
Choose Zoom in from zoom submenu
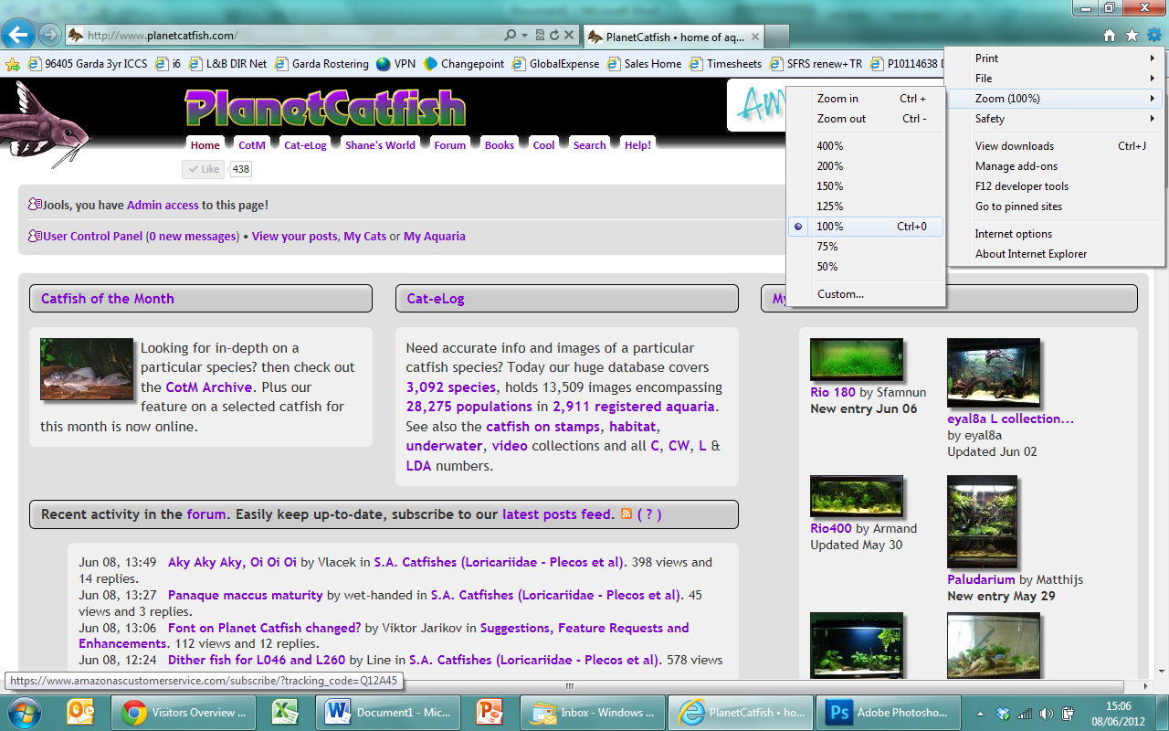[x=866, y=99]
